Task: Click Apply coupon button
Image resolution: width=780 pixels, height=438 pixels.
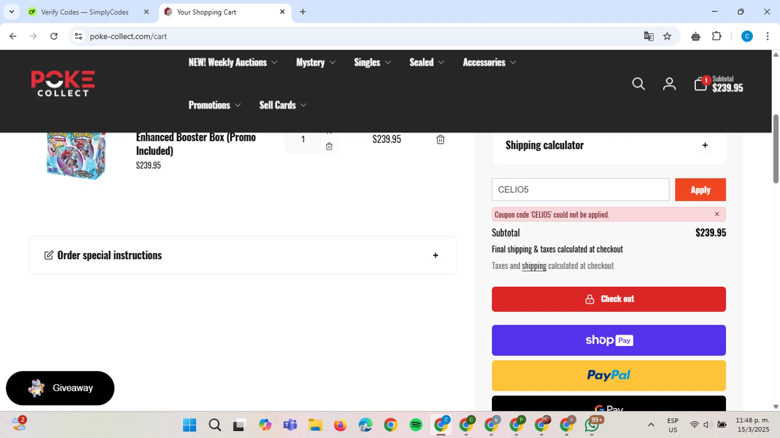Action: 700,190
